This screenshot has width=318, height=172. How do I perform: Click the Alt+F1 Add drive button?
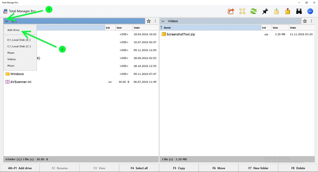click(20, 168)
